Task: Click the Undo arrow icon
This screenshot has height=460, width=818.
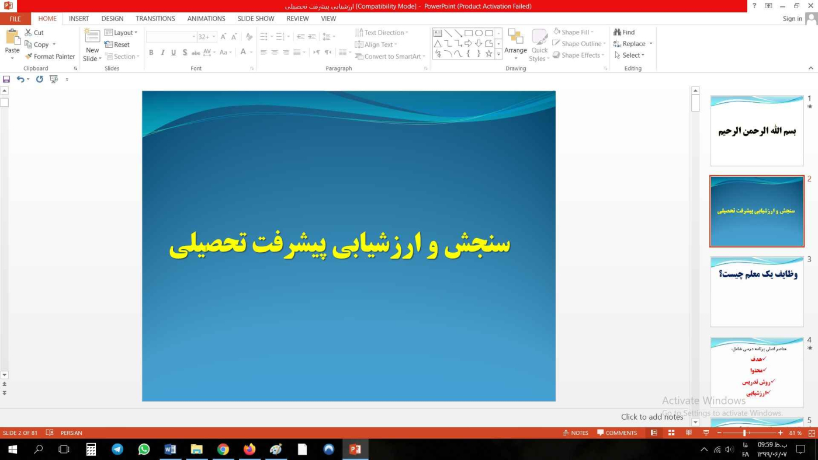Action: (x=20, y=79)
